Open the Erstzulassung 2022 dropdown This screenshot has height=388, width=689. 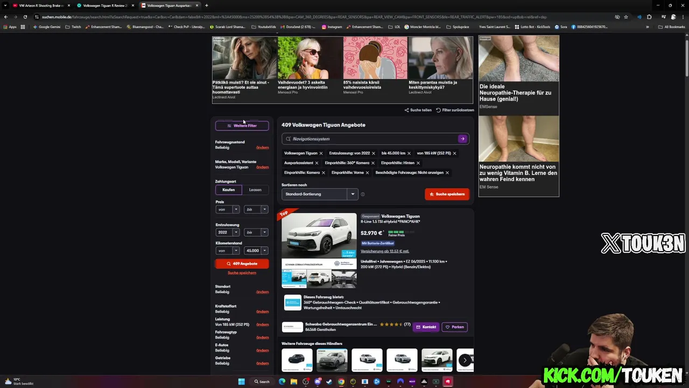coord(227,232)
